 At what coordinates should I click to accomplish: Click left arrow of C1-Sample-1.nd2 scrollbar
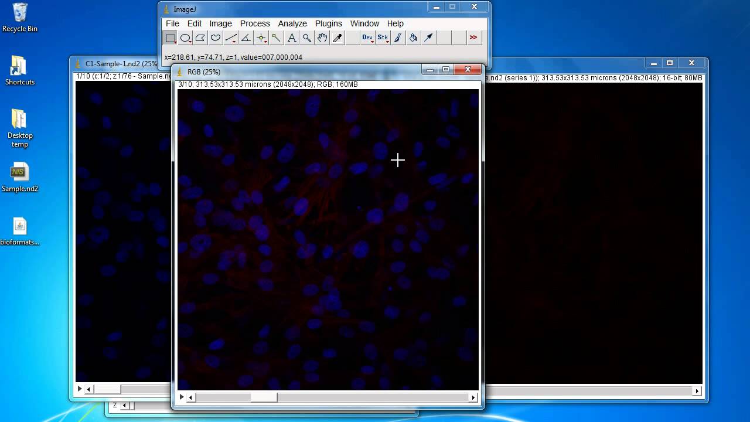click(x=89, y=389)
